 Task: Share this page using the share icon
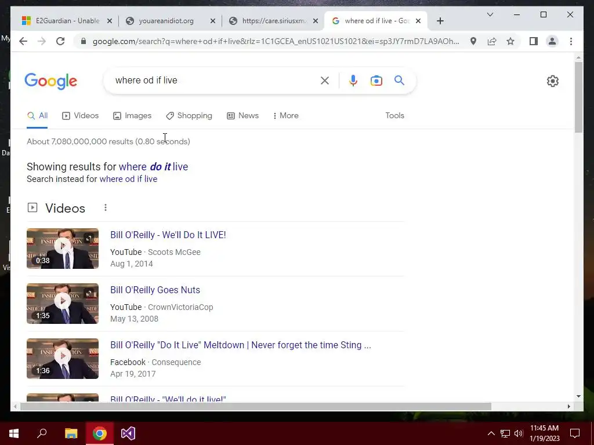pyautogui.click(x=492, y=41)
